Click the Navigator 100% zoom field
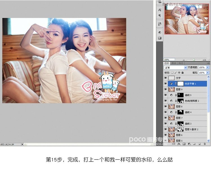The height and width of the screenshot is (169, 211). pyautogui.click(x=169, y=60)
